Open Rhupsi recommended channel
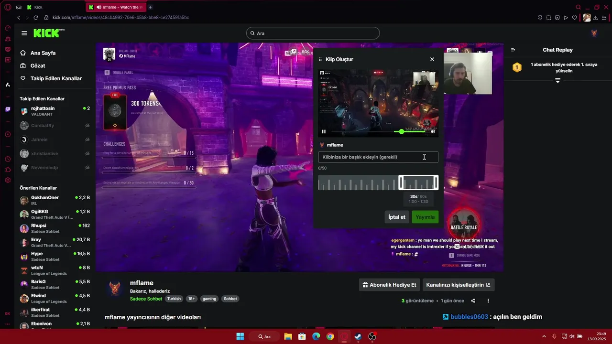This screenshot has height=344, width=612. coord(55,228)
